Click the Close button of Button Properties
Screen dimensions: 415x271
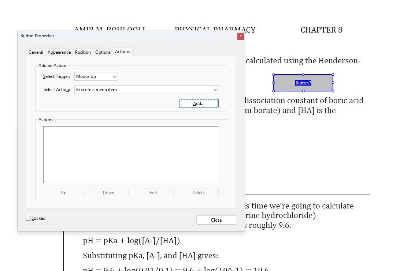(x=216, y=220)
